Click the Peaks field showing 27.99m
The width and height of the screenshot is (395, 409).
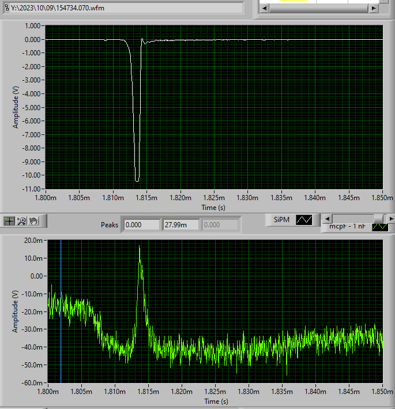coord(180,225)
